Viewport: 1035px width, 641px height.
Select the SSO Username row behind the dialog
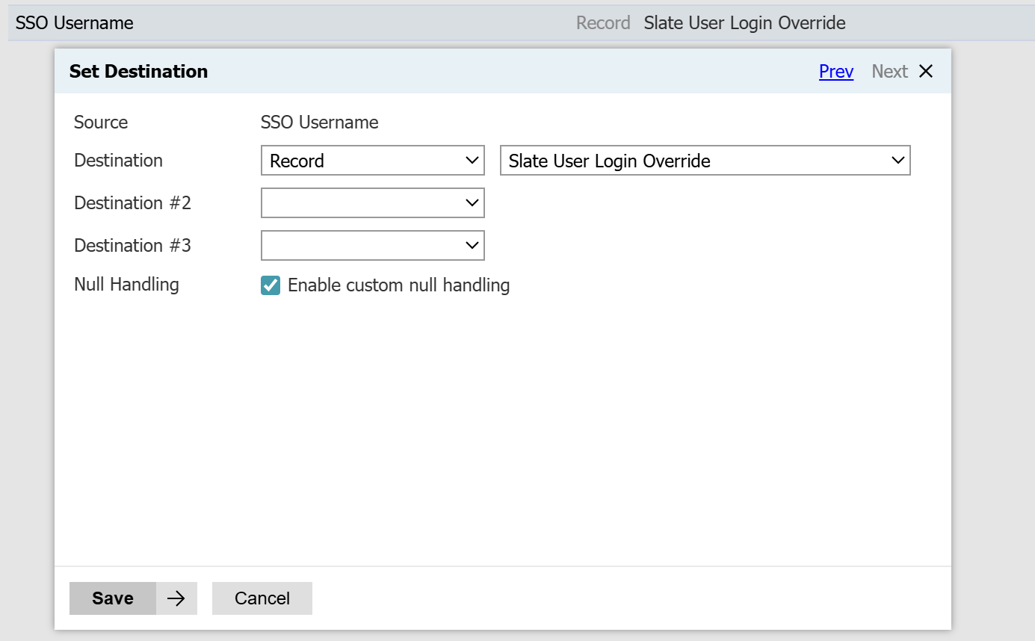click(x=75, y=23)
